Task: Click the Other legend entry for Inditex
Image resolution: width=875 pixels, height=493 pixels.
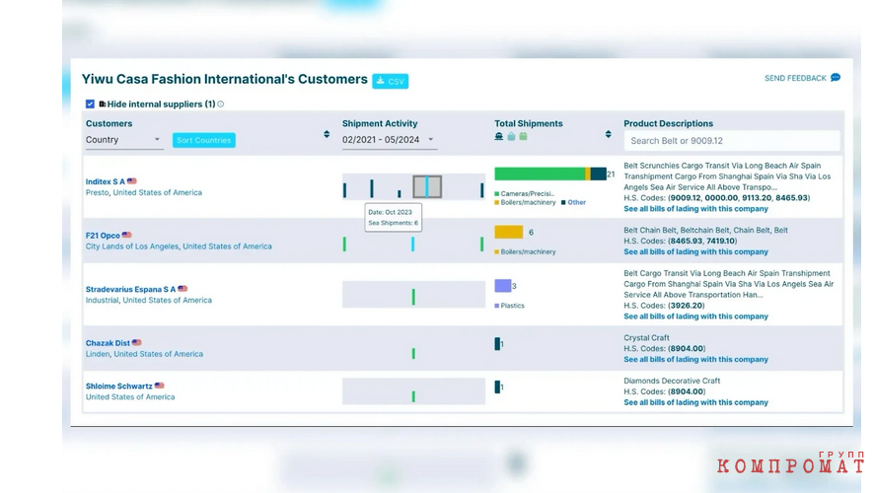Action: click(x=574, y=202)
